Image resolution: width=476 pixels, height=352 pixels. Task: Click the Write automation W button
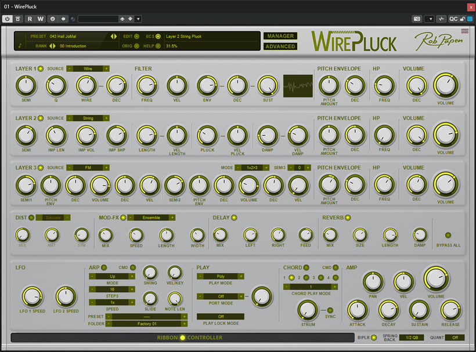tap(41, 19)
